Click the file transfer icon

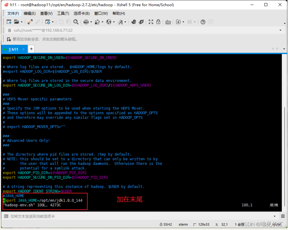(97, 22)
